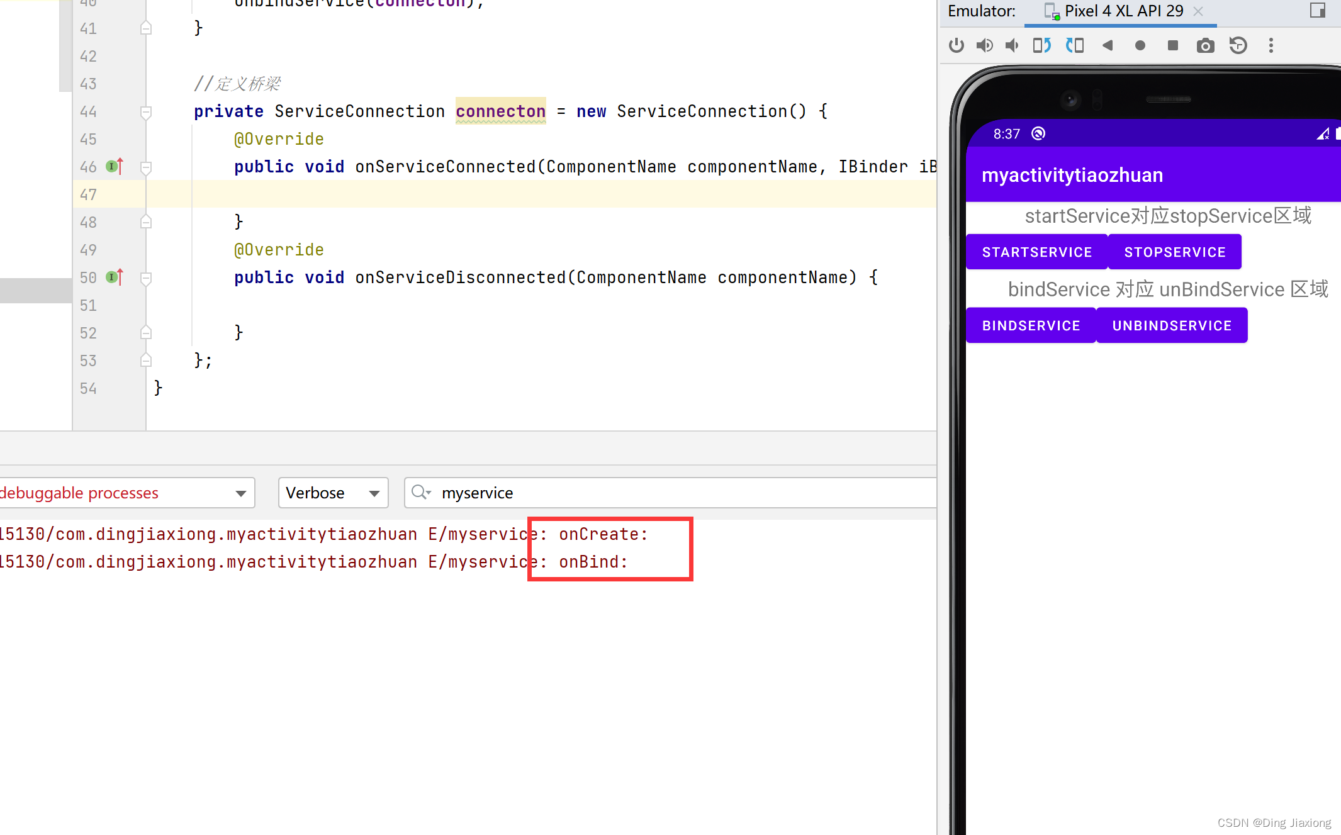Click line number 54 in the gutter
This screenshot has height=835, width=1341.
pos(88,388)
